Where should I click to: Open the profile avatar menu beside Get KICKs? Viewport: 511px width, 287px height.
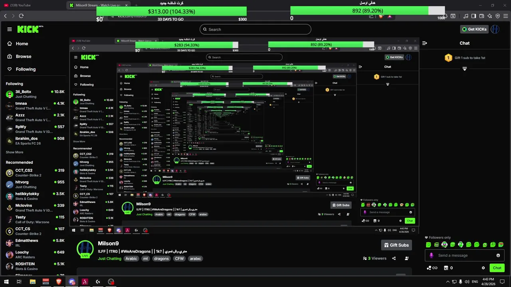pos(495,29)
